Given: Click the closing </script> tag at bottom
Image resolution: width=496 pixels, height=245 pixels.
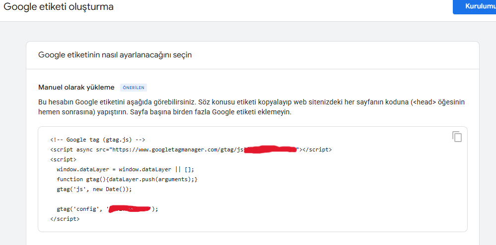Looking at the screenshot, I should coord(65,219).
